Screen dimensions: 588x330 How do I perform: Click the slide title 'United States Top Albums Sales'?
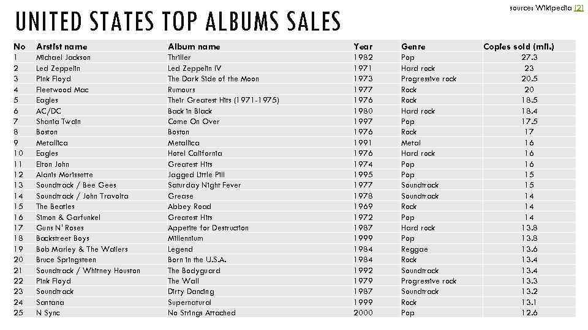coord(178,23)
